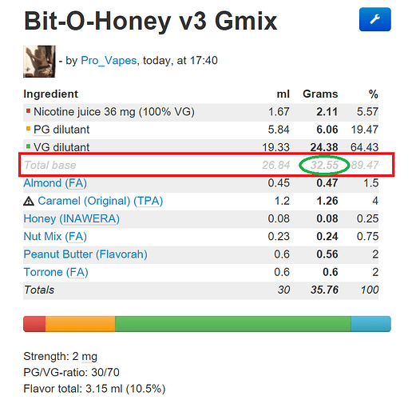Open the Torrone (FA) flavor link
The height and width of the screenshot is (400, 412).
(x=56, y=272)
